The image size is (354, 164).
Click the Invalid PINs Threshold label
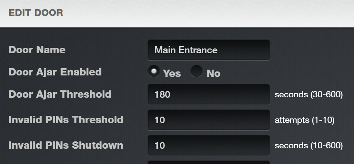66,120
